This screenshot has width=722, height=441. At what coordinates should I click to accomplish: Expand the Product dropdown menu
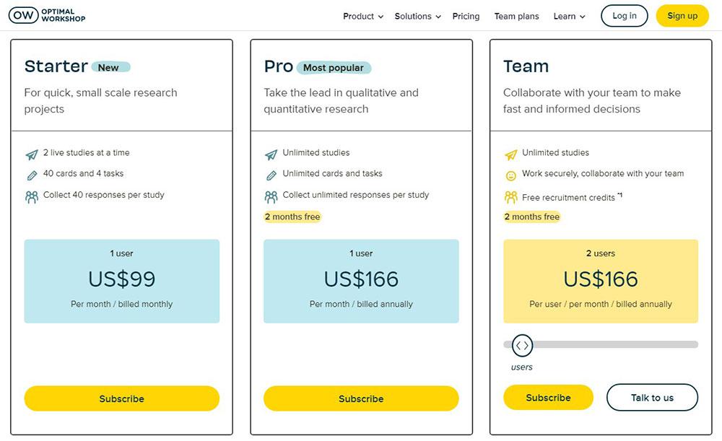coord(363,16)
